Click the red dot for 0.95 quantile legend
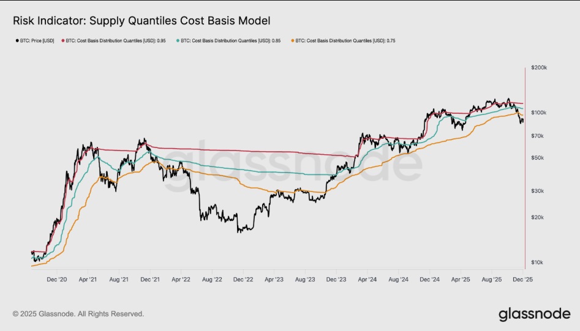 tap(62, 40)
